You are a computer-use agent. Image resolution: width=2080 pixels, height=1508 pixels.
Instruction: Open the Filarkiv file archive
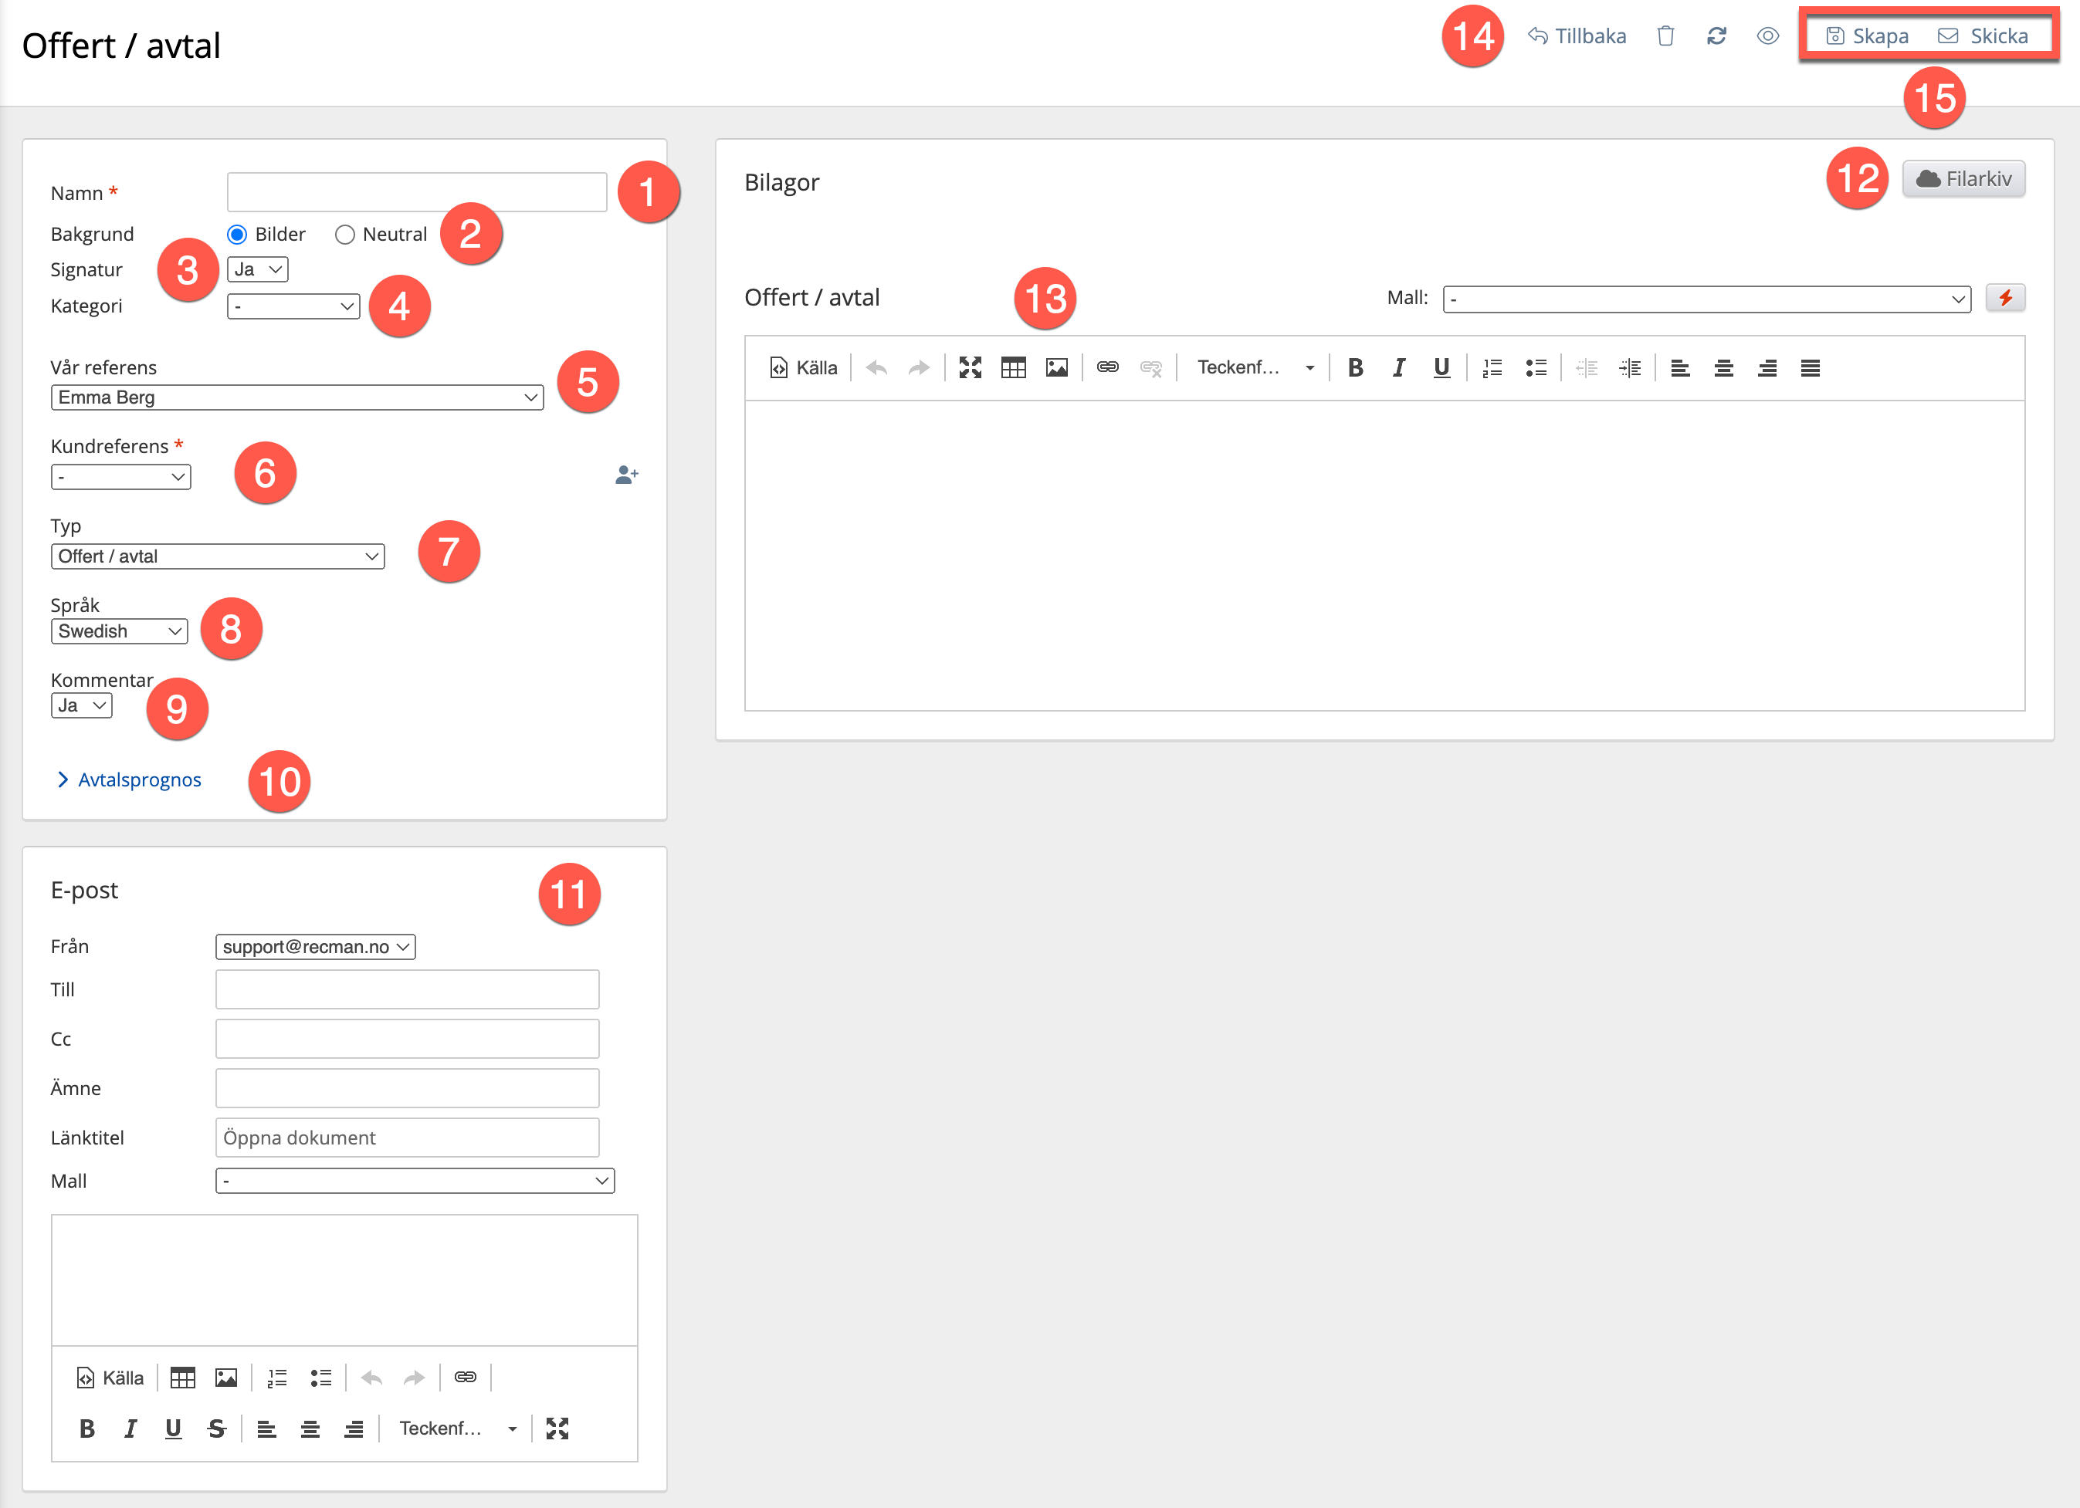click(x=1963, y=179)
